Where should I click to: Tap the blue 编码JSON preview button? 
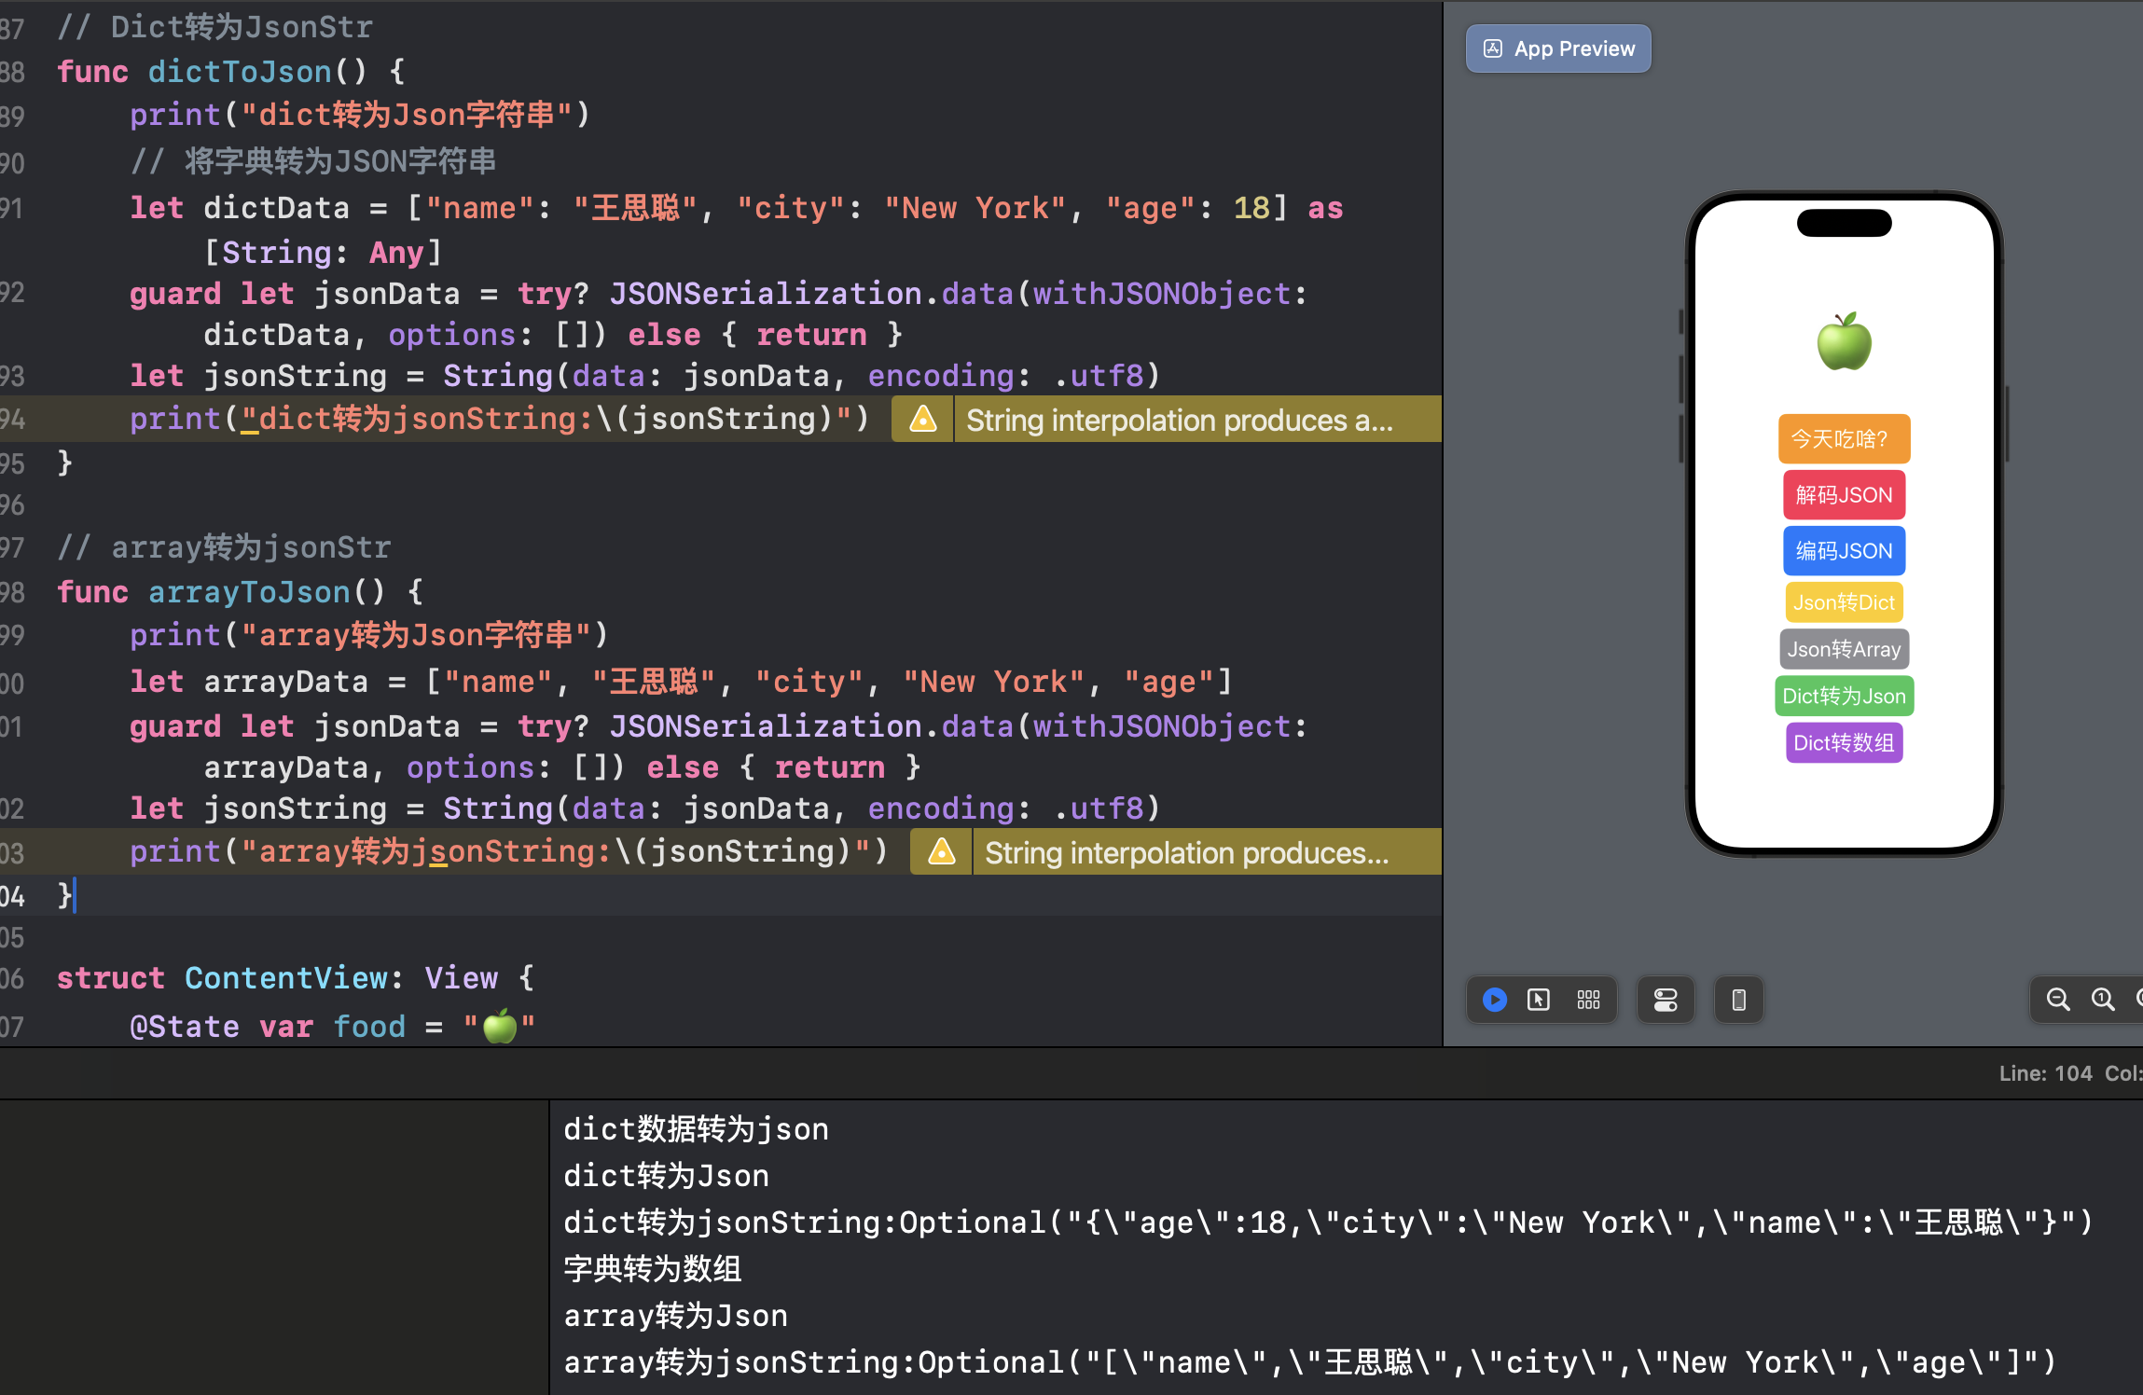(1844, 550)
